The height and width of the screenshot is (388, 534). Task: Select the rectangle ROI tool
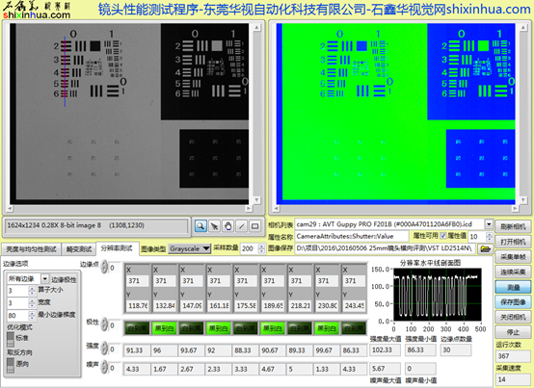pyautogui.click(x=255, y=226)
